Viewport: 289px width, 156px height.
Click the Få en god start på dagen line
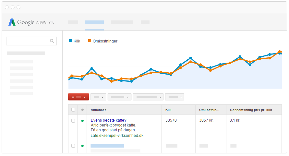click(x=113, y=130)
